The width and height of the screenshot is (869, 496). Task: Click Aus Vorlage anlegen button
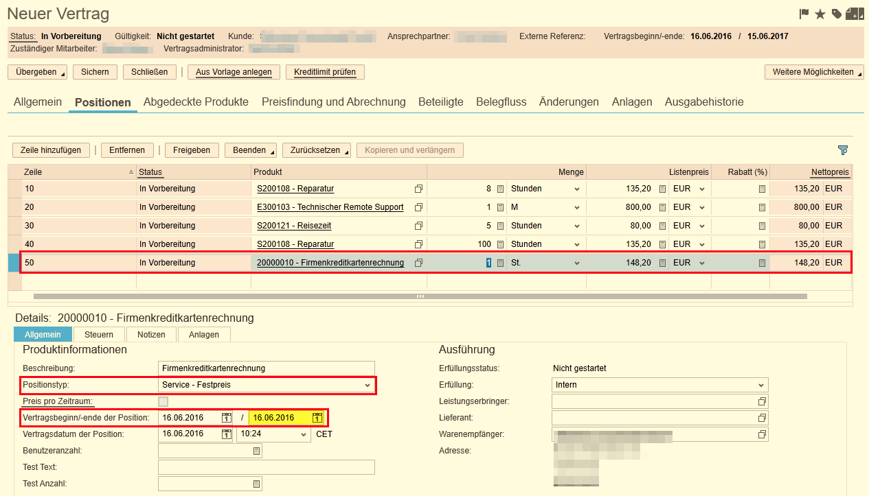(234, 72)
